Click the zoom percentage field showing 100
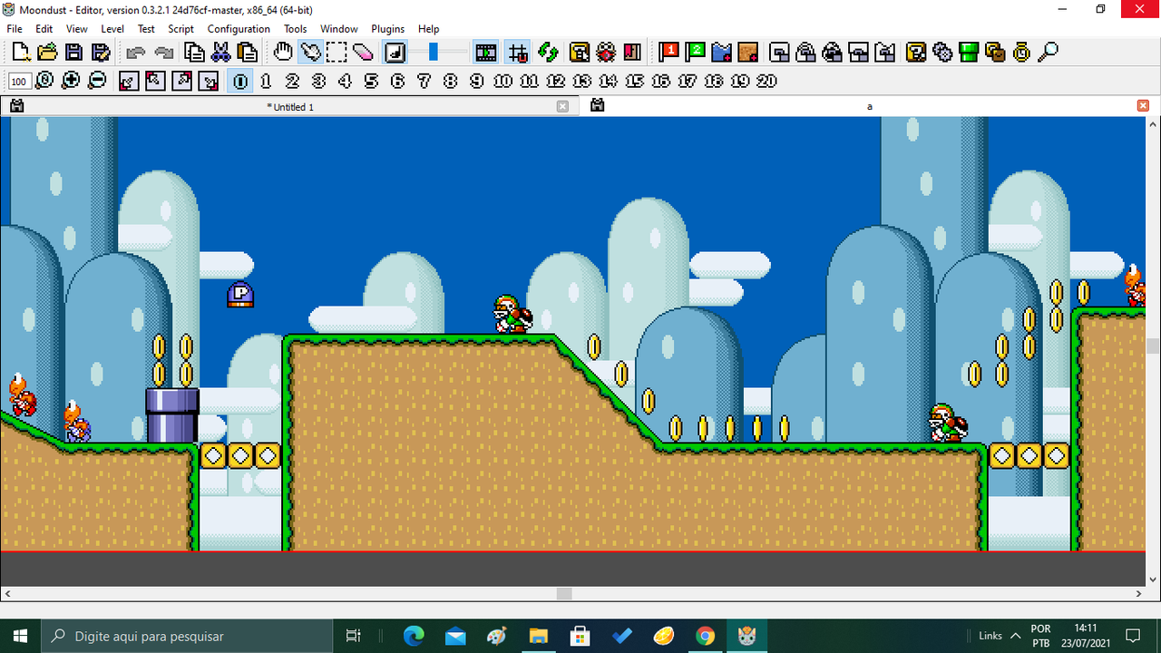This screenshot has height=653, width=1161. 18,82
